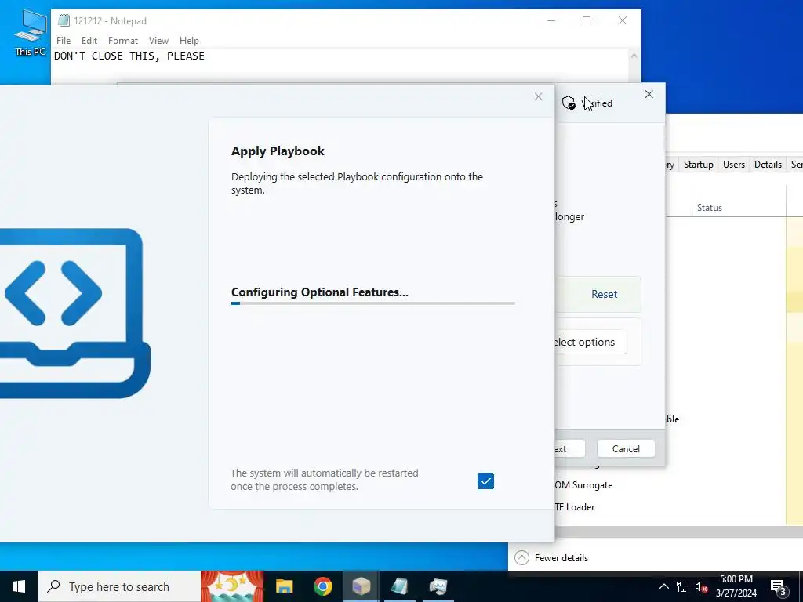Switch to Task Manager Details tab

[768, 165]
